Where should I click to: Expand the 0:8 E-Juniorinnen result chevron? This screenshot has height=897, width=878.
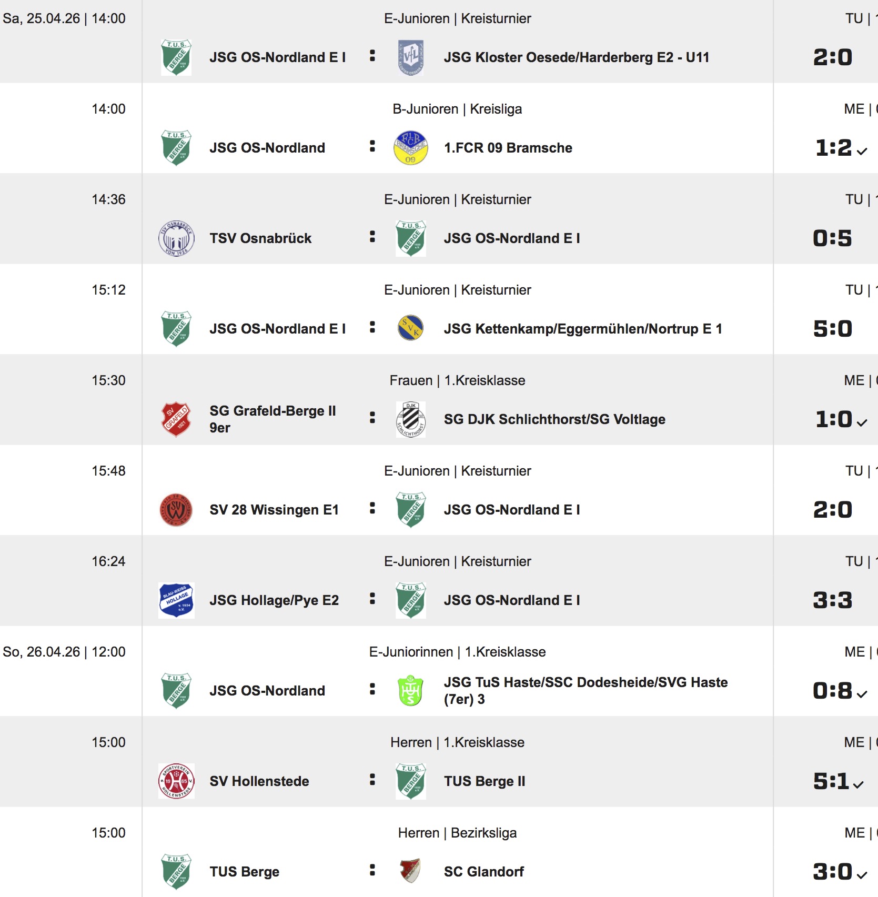(x=862, y=694)
